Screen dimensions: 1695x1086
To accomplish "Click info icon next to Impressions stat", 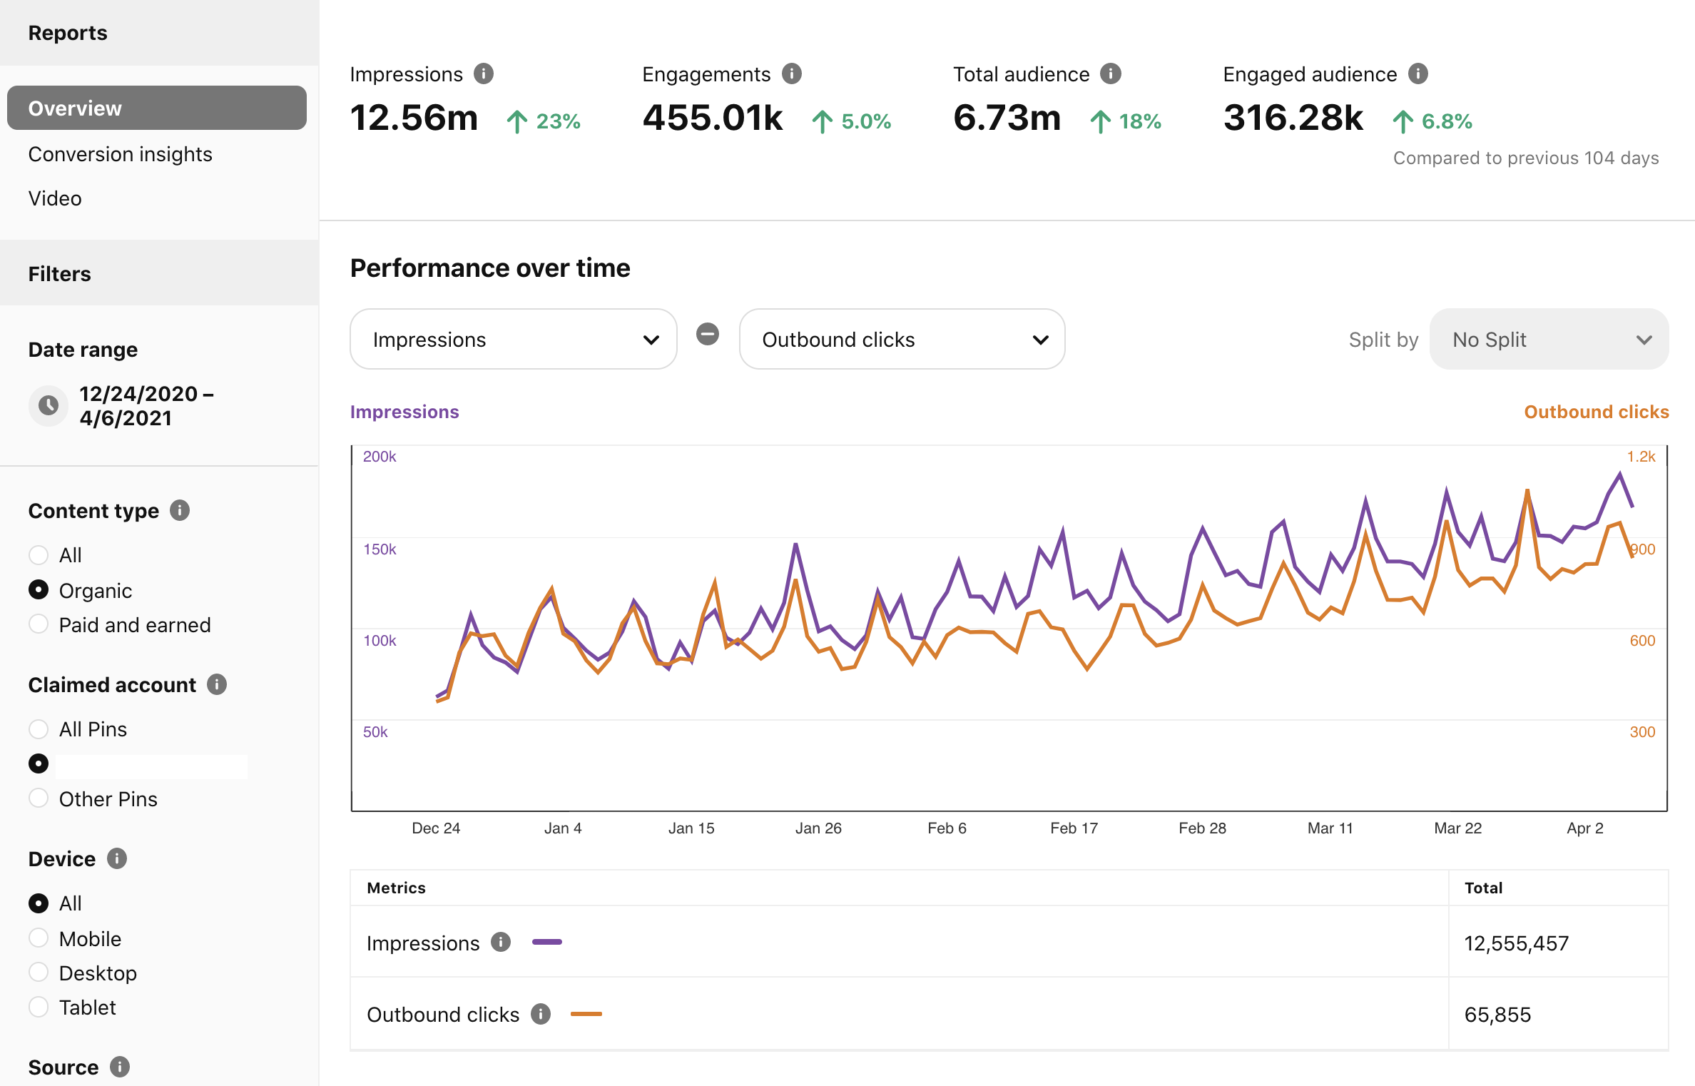I will click(x=484, y=73).
